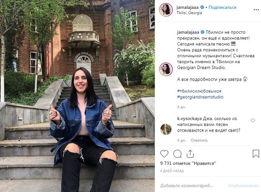Image resolution: width=261 pixels, height=192 pixels.
Task: Click Ответить to reply to comment
Action: tap(199, 140)
